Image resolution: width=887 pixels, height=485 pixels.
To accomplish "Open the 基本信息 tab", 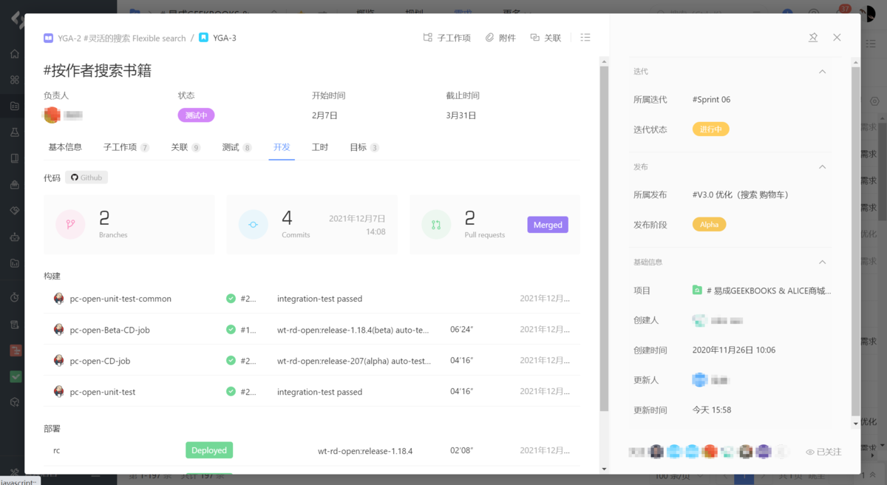I will tap(64, 146).
